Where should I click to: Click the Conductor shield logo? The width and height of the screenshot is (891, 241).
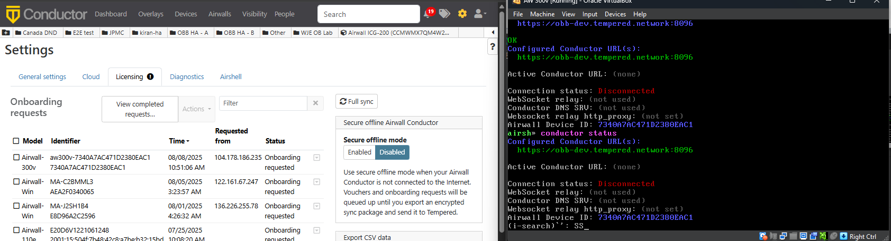(13, 14)
